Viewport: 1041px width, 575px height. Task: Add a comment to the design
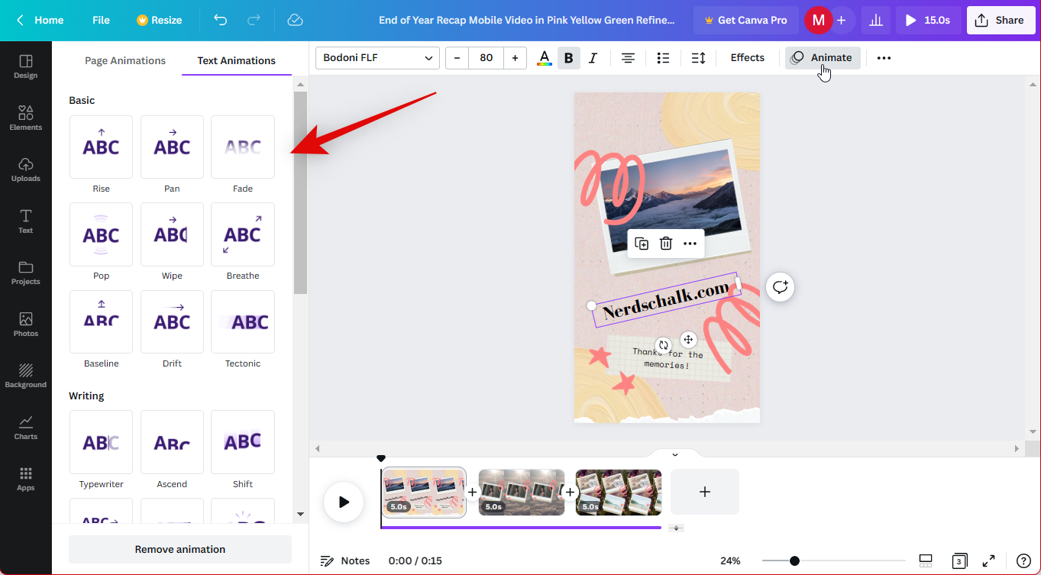click(780, 287)
